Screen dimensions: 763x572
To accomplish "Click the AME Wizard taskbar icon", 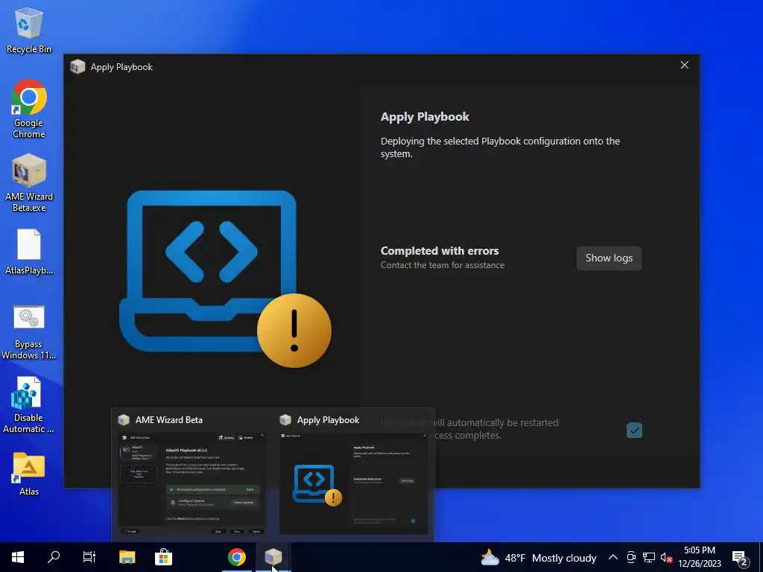I will (x=273, y=557).
